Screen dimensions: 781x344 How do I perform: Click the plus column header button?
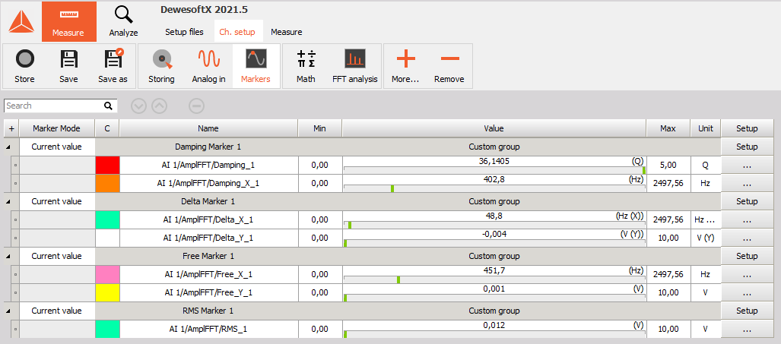coord(11,128)
